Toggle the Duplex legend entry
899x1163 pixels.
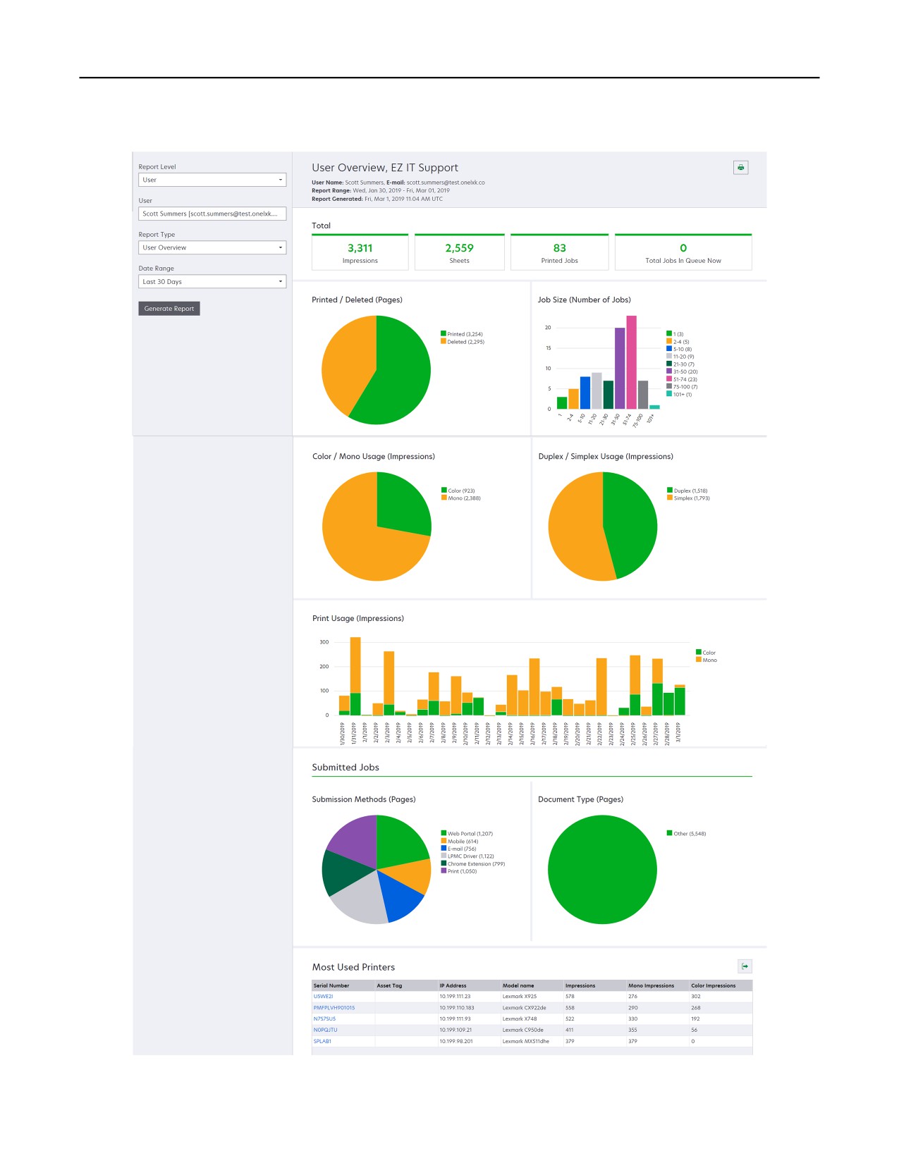tap(687, 491)
